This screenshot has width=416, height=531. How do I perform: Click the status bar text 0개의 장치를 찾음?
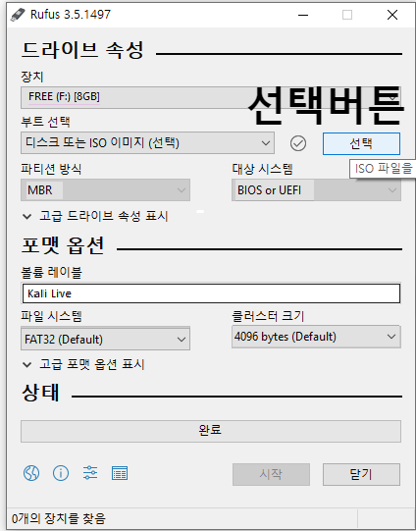point(59,518)
